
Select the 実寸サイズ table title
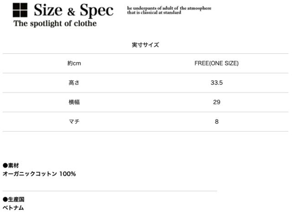click(x=146, y=45)
